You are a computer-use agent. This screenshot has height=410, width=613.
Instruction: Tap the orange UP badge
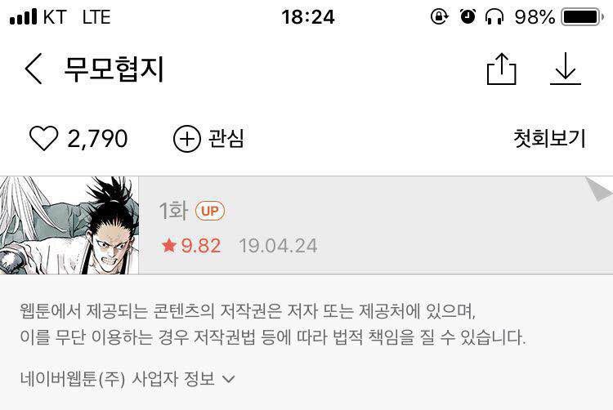[x=210, y=211]
